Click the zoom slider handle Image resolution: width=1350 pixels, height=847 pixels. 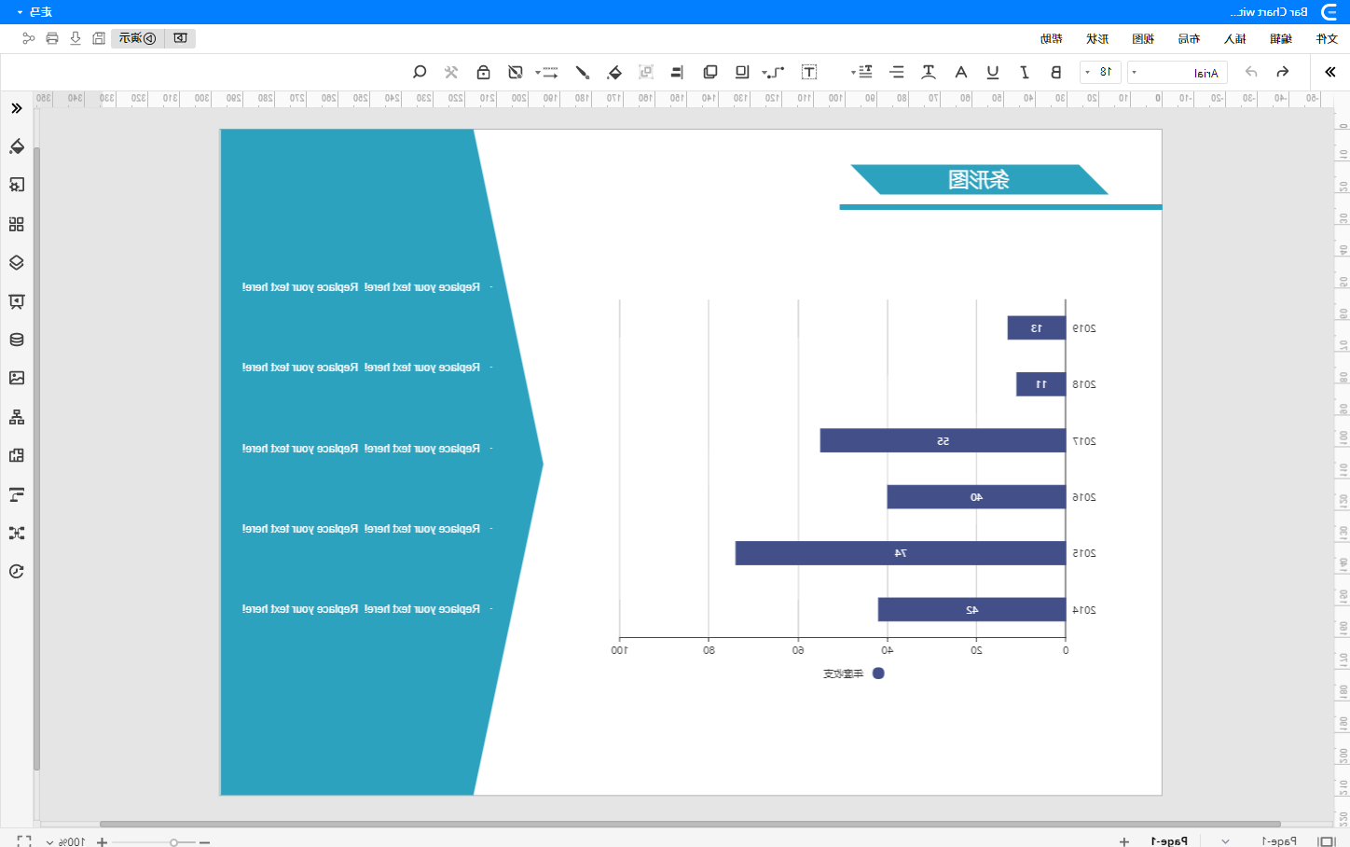(173, 842)
